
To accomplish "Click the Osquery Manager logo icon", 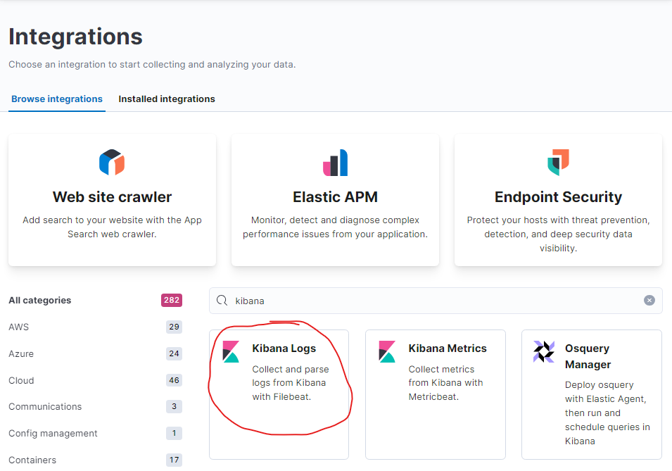I will [544, 352].
